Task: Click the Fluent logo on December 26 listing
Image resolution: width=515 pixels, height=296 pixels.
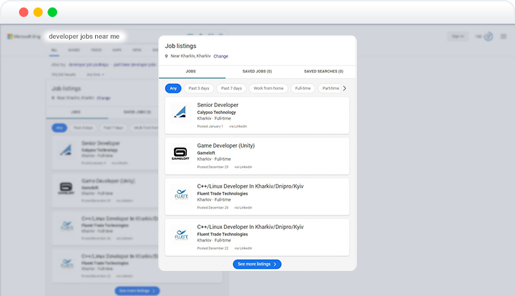Action: pos(181,194)
